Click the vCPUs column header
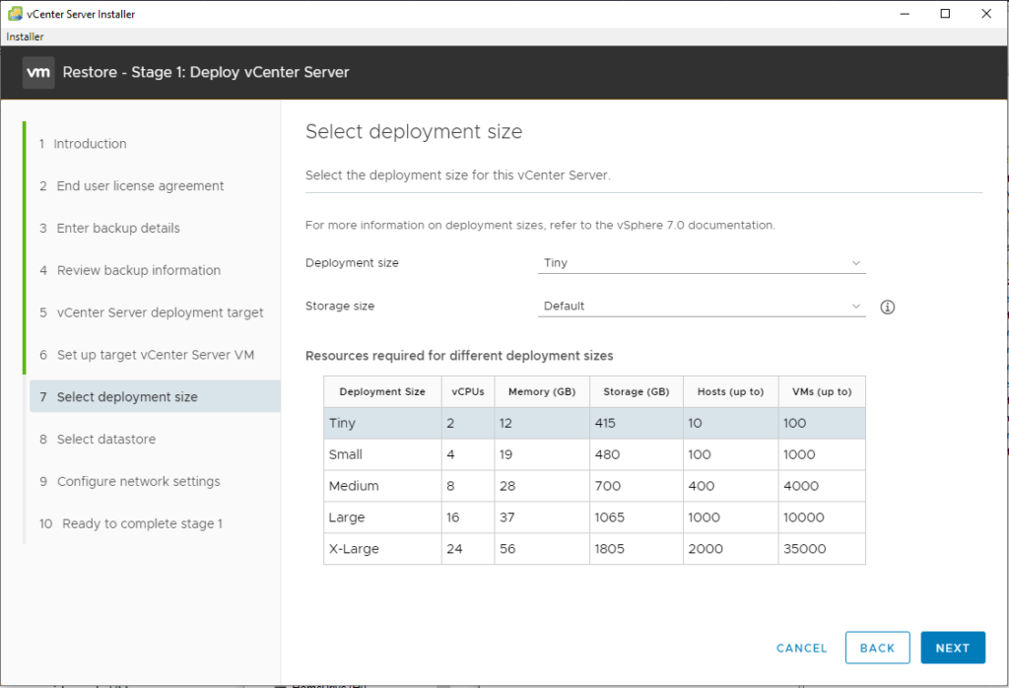This screenshot has width=1009, height=688. (x=468, y=391)
